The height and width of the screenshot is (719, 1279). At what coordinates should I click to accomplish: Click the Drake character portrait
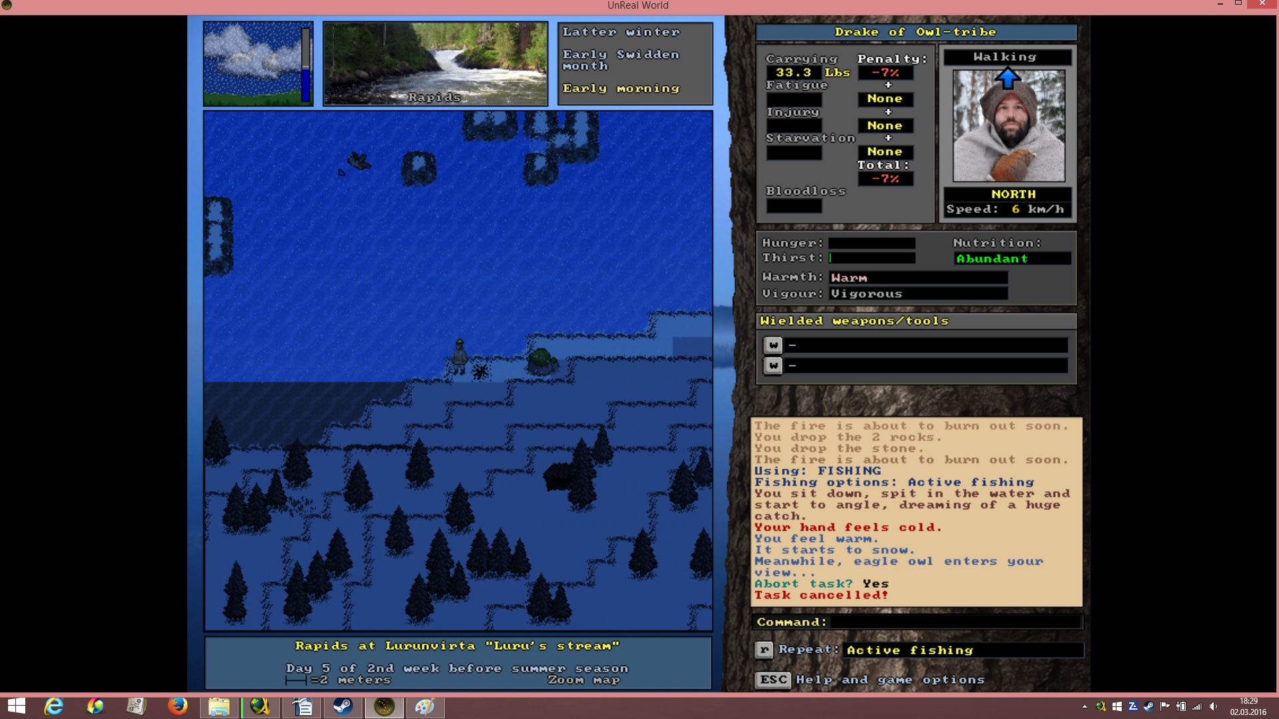pos(1009,125)
